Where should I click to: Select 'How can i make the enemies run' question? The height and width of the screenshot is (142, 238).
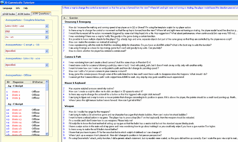point(93,42)
